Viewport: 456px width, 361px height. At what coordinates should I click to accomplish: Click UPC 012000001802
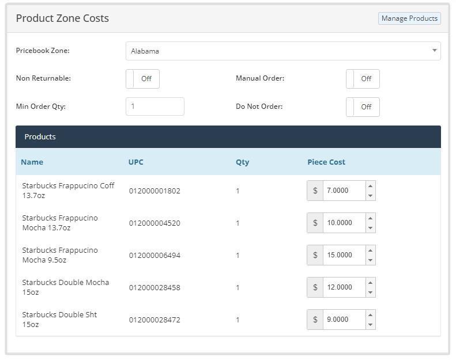(154, 191)
